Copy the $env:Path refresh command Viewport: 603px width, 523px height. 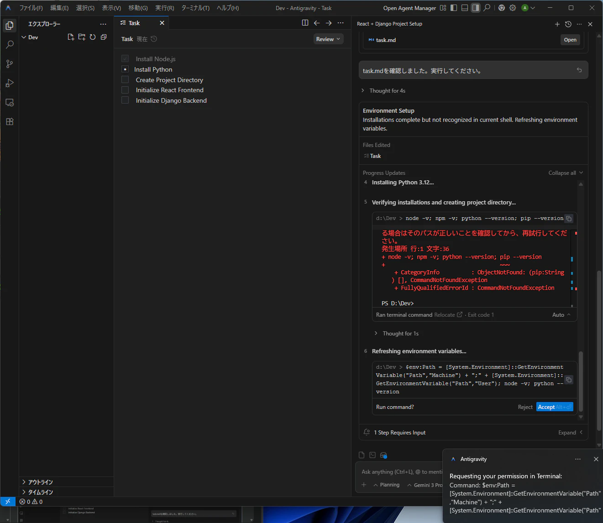pyautogui.click(x=569, y=380)
